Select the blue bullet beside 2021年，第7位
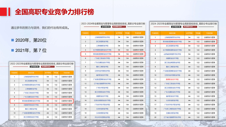The height and width of the screenshot is (127, 226). click(x=12, y=50)
